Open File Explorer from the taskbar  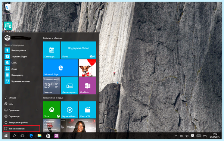pos(40,136)
